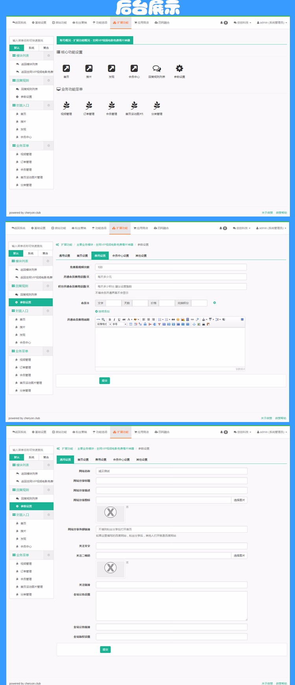Select the highlighted 费用设置 tab
Screen dimensions: 295x685
[x=100, y=255]
